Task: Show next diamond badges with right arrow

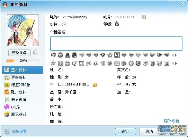Action: (x=176, y=55)
